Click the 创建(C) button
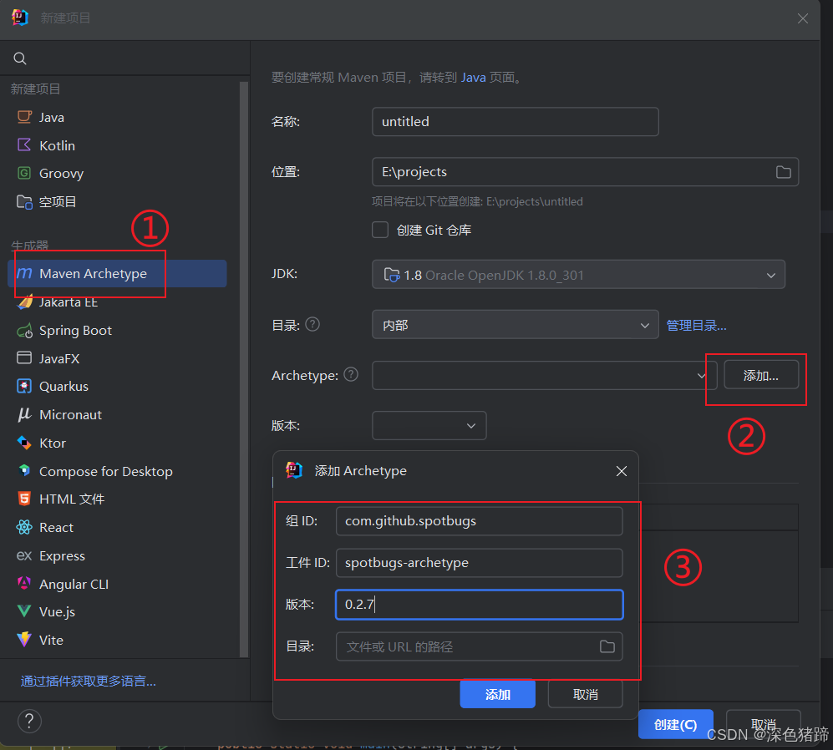833x750 pixels. [675, 724]
